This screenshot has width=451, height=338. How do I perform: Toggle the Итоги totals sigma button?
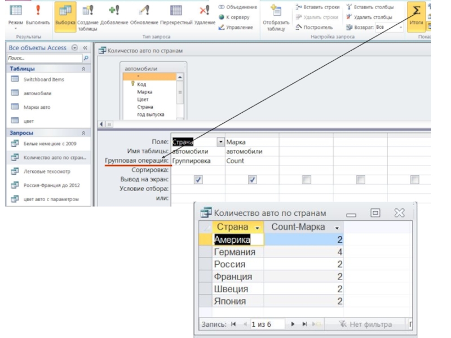tap(416, 16)
